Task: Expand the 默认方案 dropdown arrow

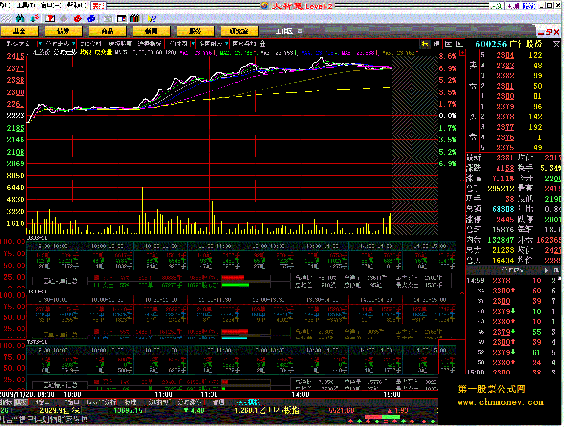Action: click(x=40, y=44)
